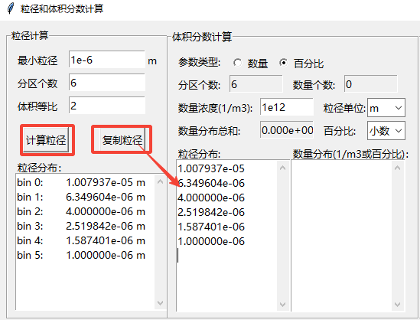
Task: Click up arrow of left 粒径分布 scrollbar
Action: tap(160, 182)
